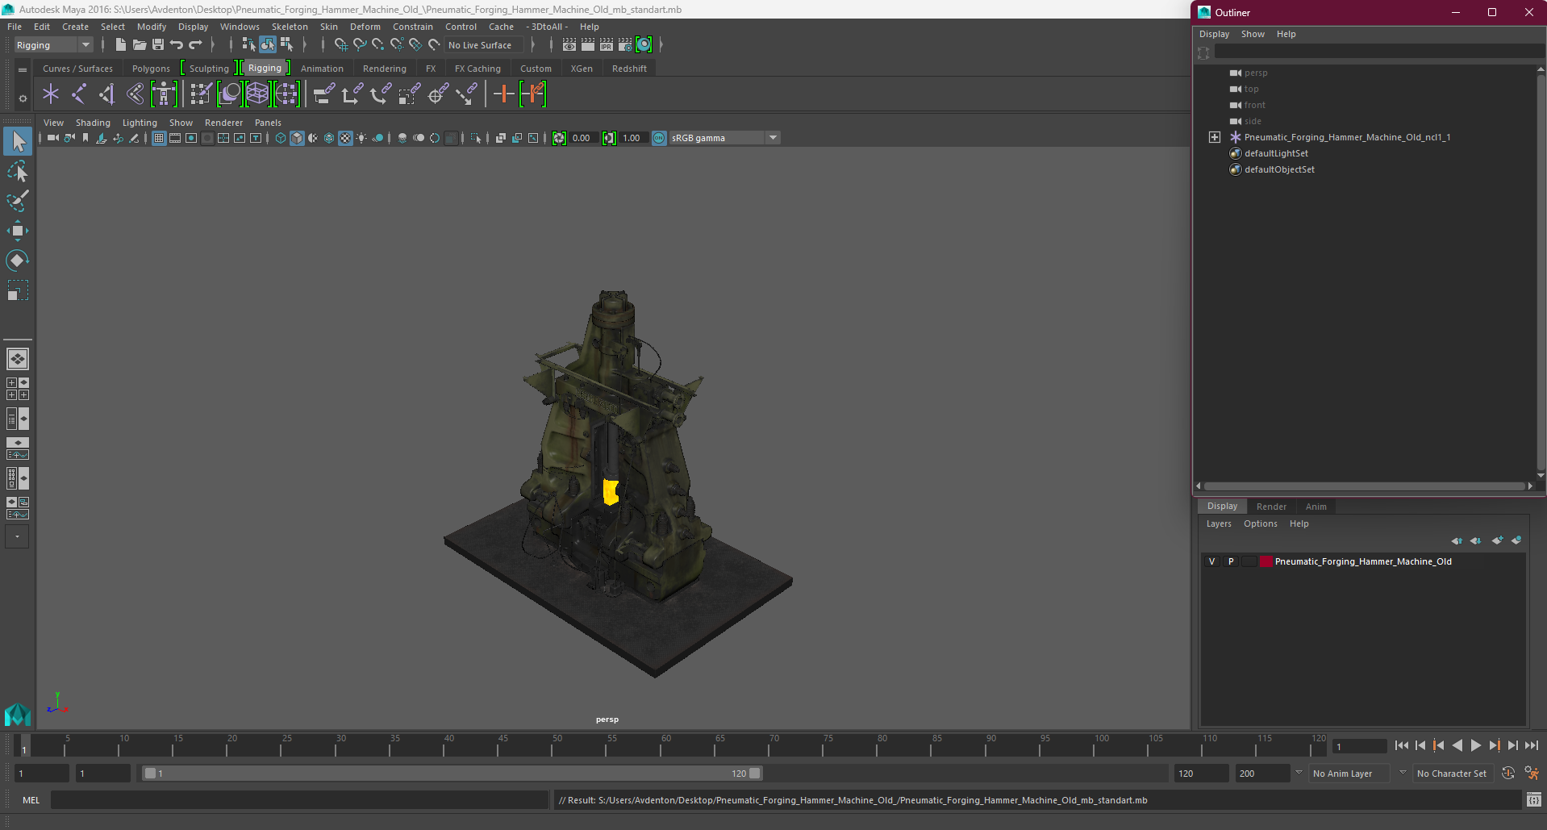Open the Deform menu
The width and height of the screenshot is (1547, 830).
coord(365,27)
